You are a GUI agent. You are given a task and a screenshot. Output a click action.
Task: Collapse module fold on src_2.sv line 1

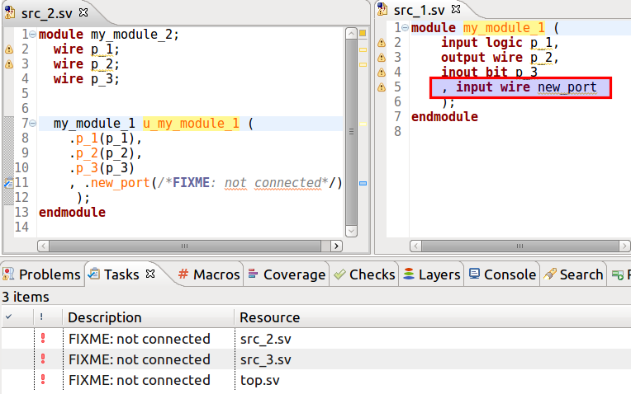pyautogui.click(x=32, y=35)
